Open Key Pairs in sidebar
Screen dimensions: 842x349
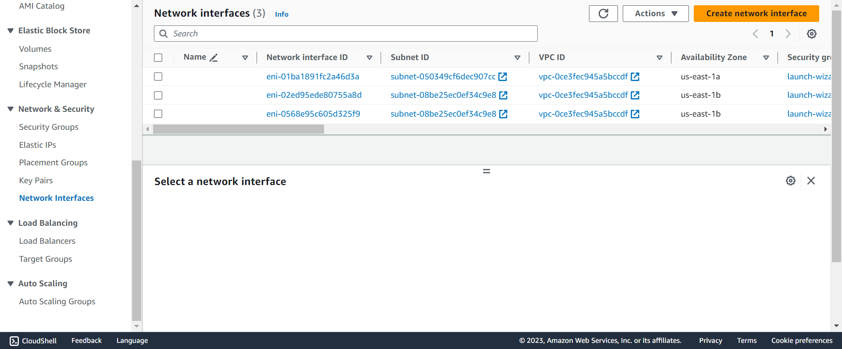pos(36,181)
